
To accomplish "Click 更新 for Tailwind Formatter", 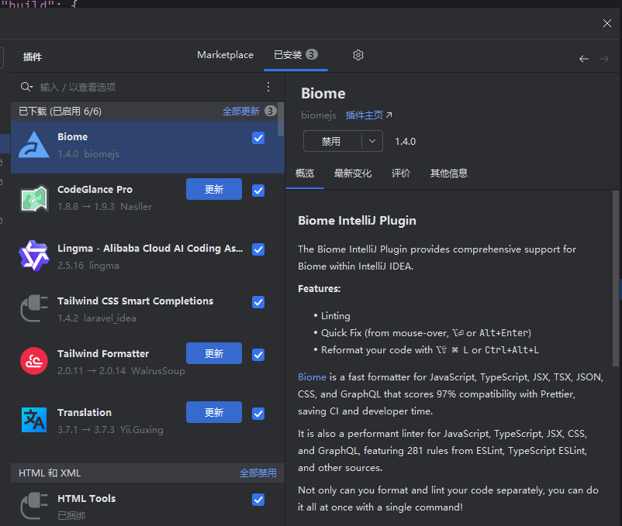I will (214, 353).
